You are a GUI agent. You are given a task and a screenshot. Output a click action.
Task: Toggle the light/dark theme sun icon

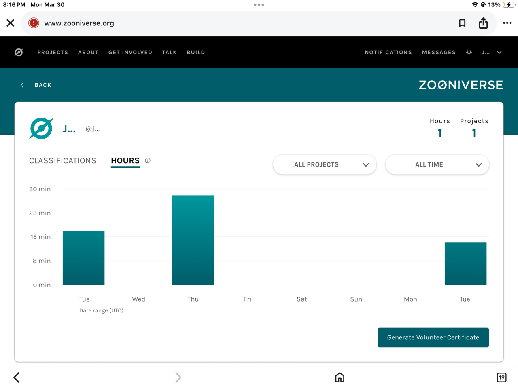[469, 52]
